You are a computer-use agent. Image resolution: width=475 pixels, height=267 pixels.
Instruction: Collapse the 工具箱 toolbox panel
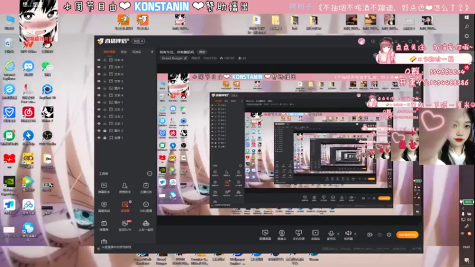click(150, 173)
